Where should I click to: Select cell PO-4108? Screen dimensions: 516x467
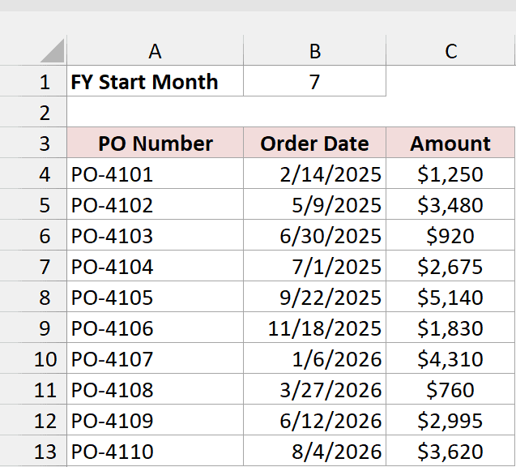[155, 389]
